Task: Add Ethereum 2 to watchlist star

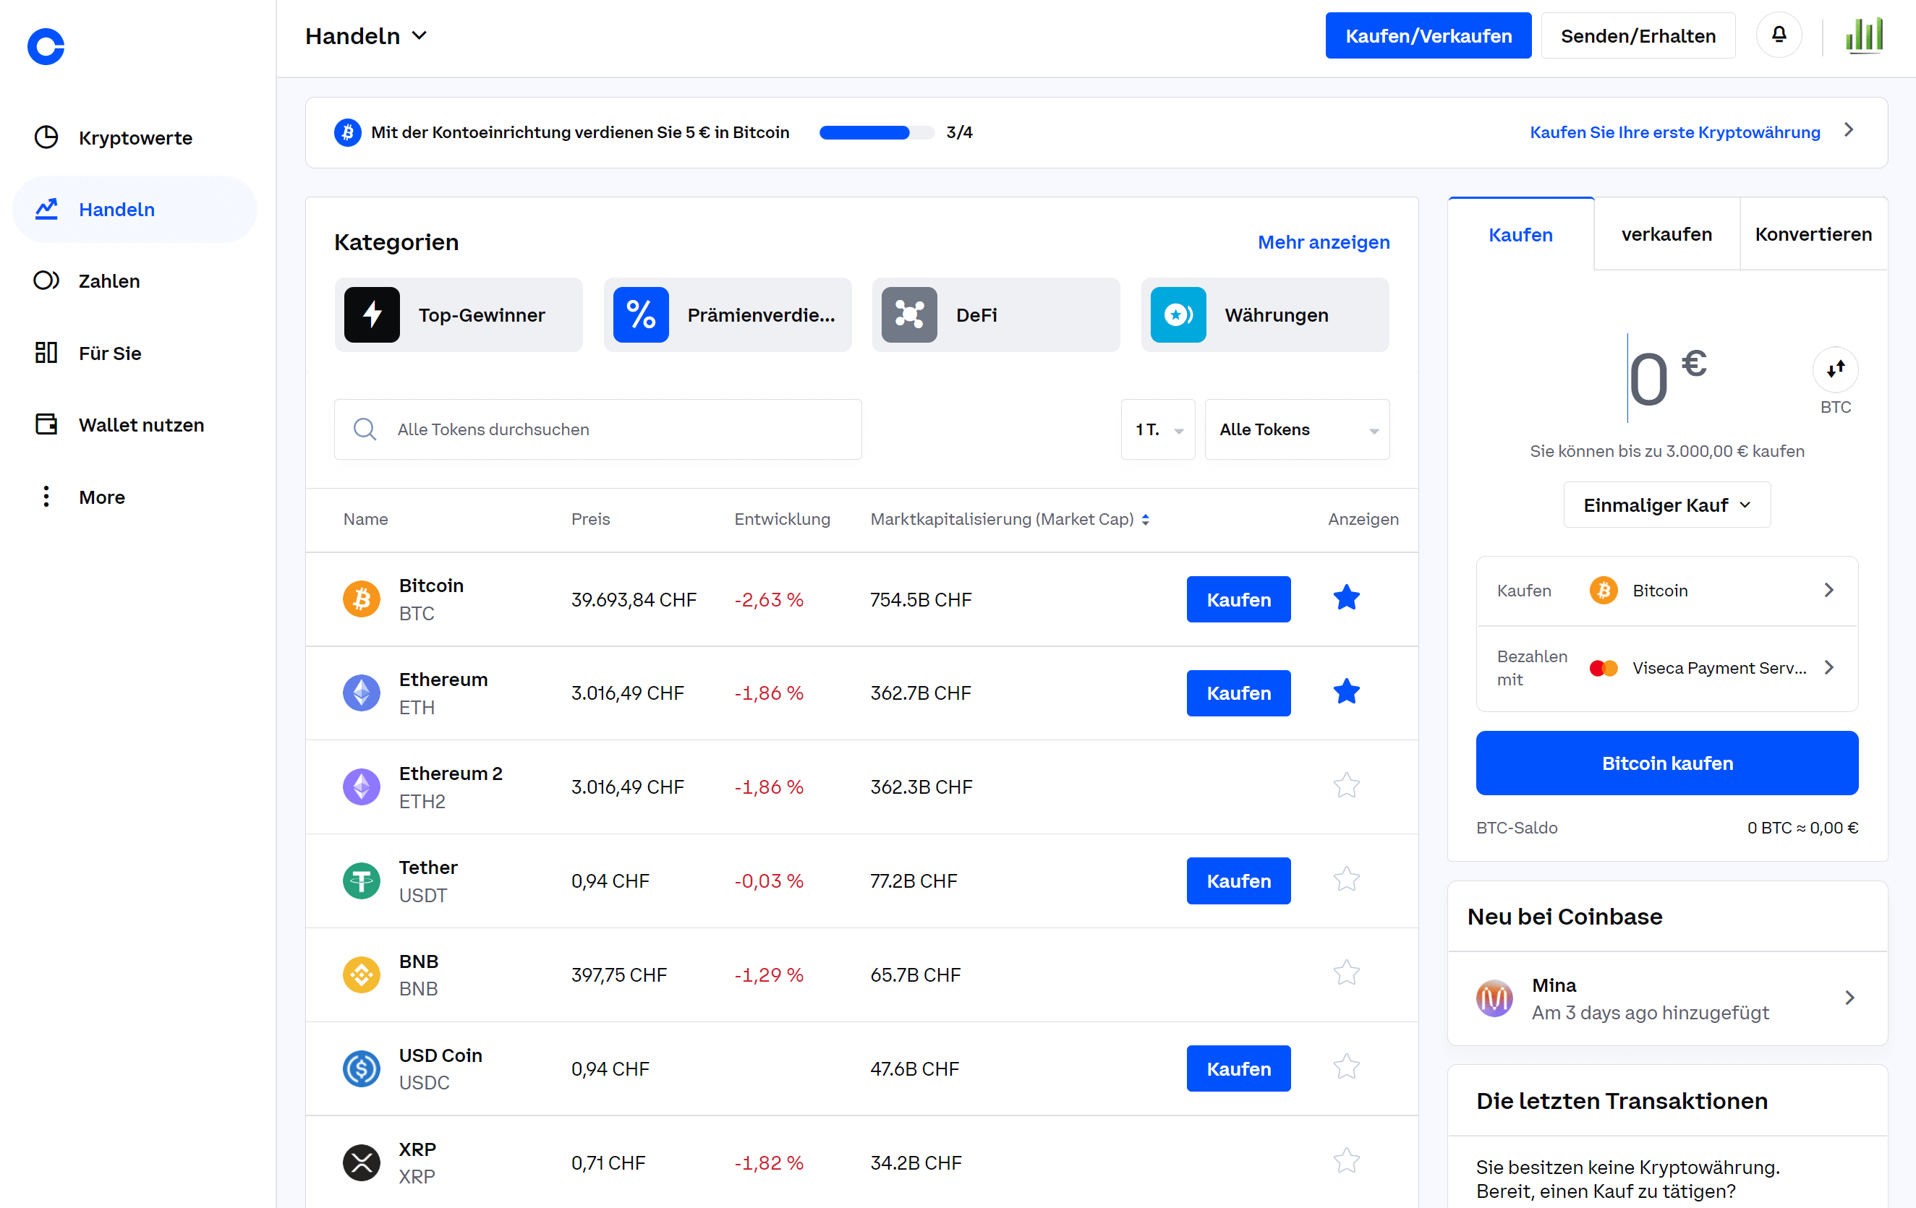Action: (x=1346, y=785)
